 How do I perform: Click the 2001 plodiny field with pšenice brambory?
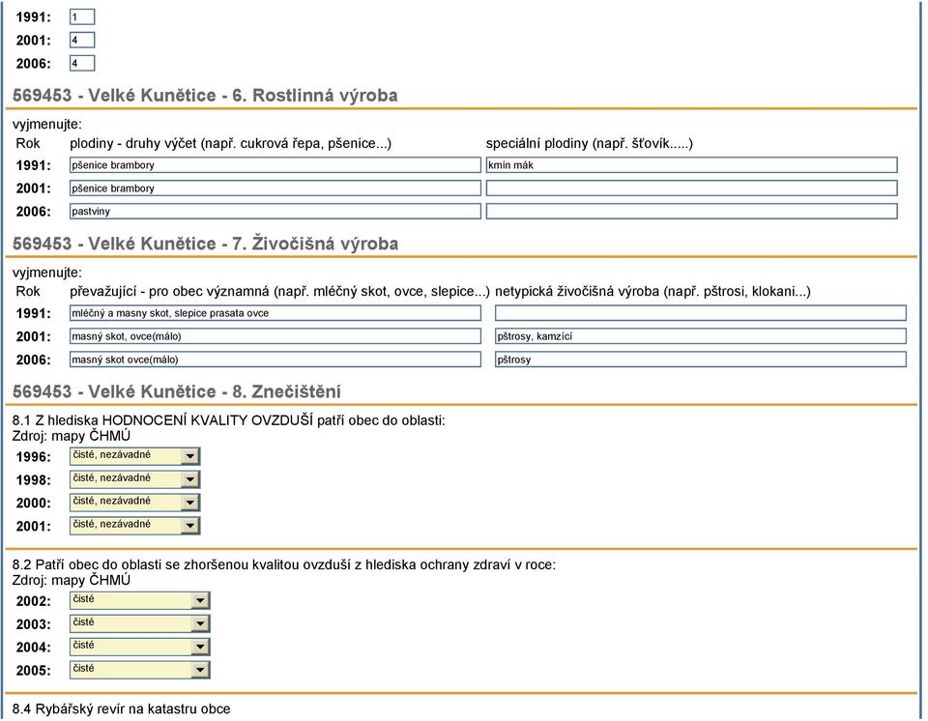tap(275, 188)
